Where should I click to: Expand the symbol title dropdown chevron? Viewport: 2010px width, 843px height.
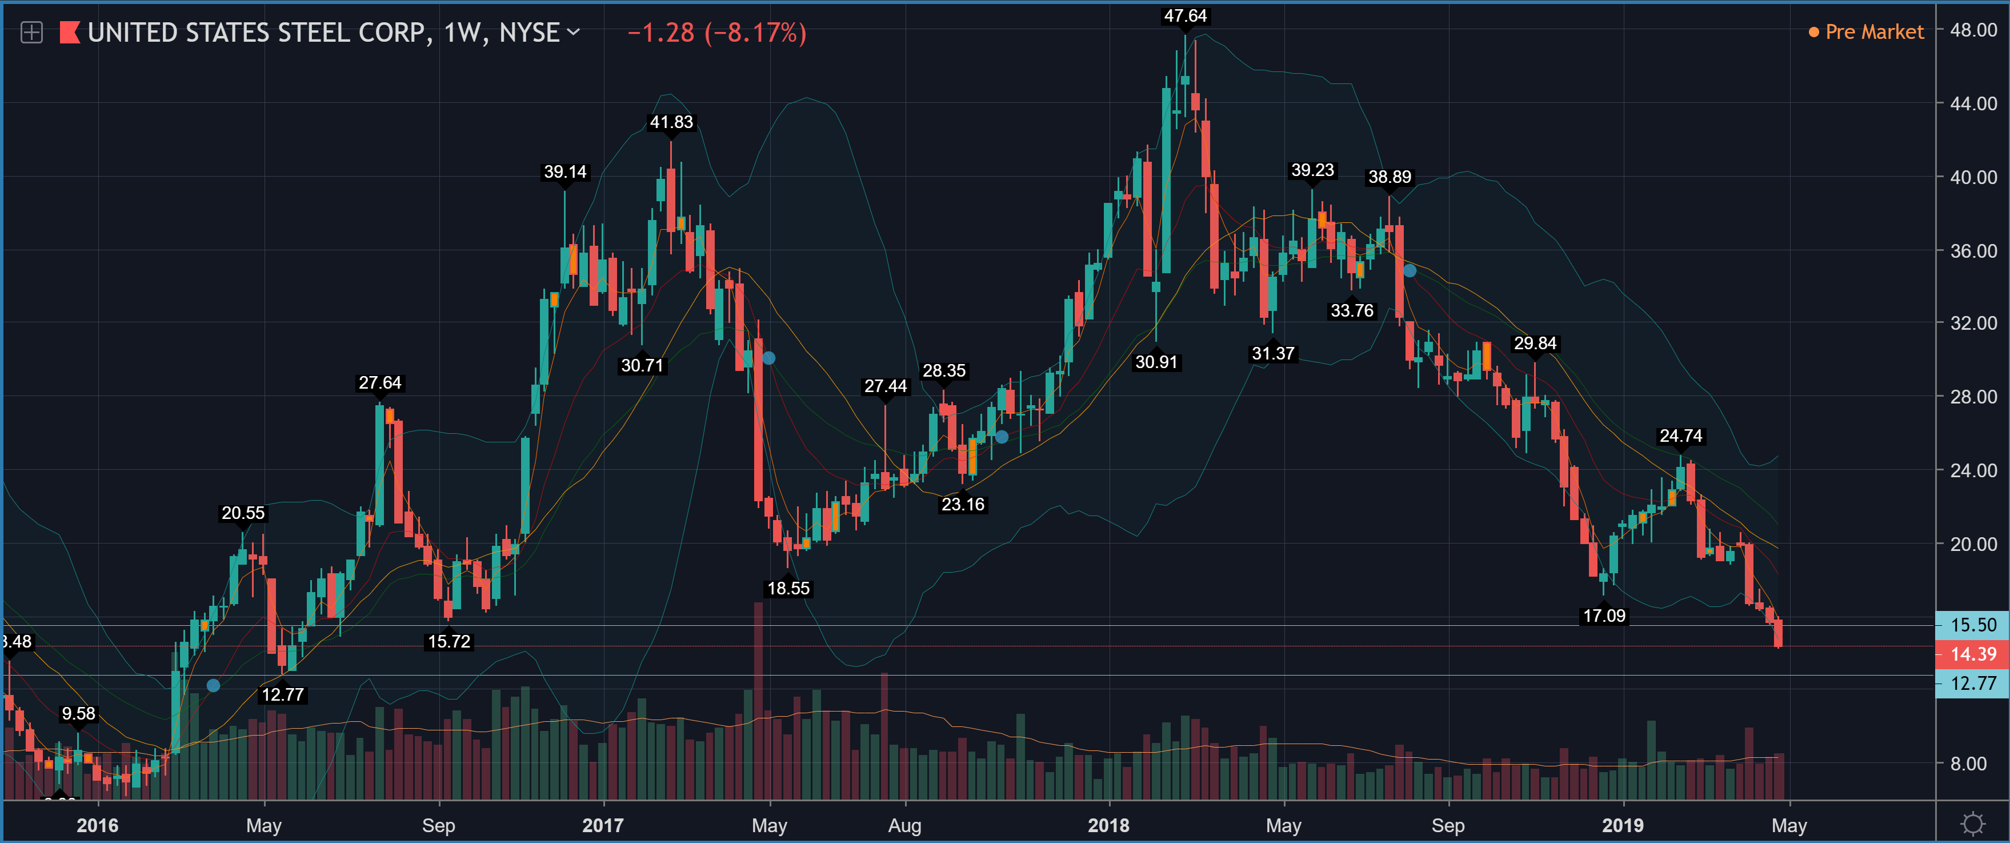574,33
